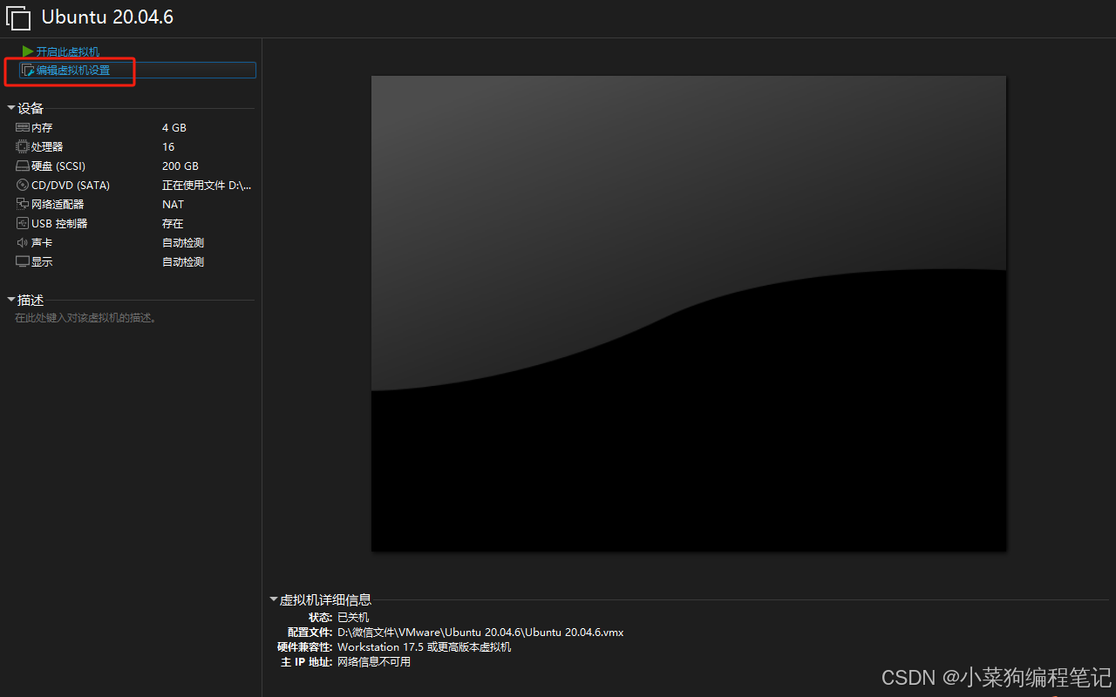Select the 硬盘 (SCSI) row label
This screenshot has height=697, width=1116.
click(58, 166)
